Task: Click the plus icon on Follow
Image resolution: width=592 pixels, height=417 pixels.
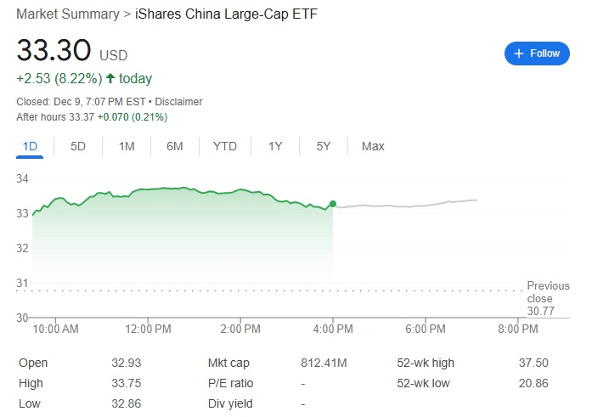Action: [518, 53]
